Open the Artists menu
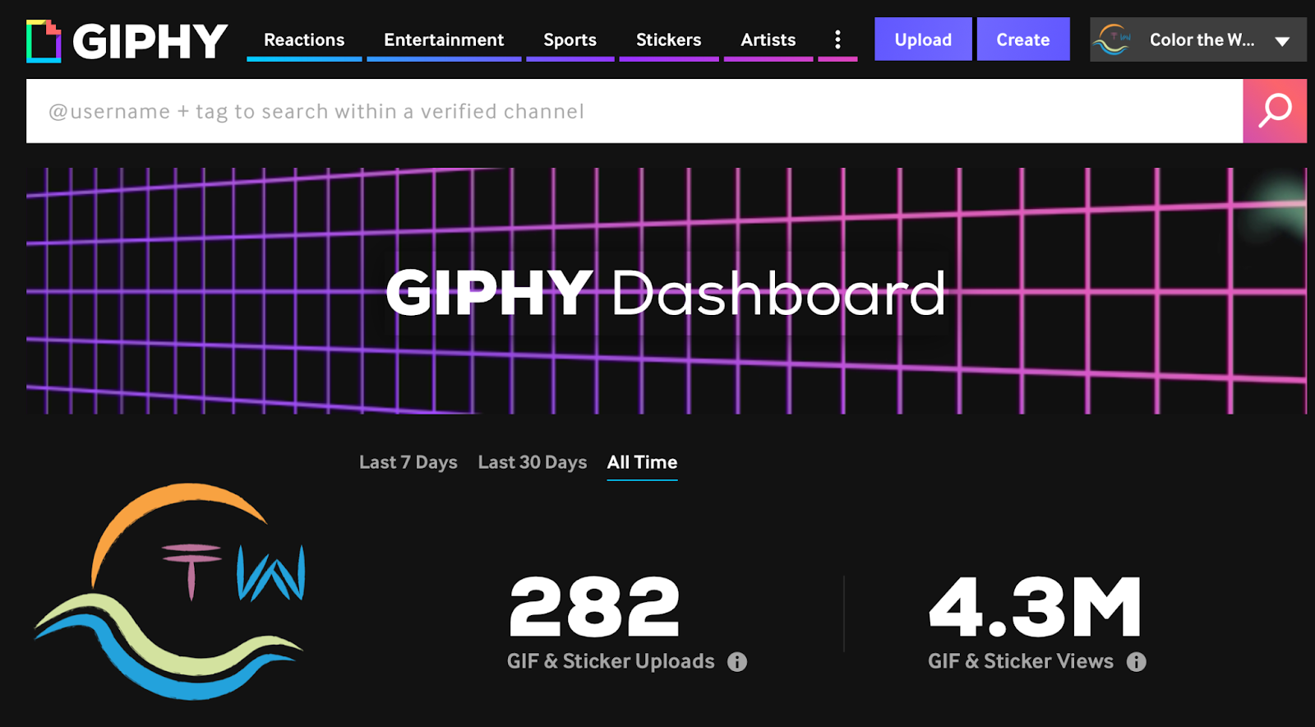Image resolution: width=1315 pixels, height=727 pixels. pyautogui.click(x=768, y=39)
